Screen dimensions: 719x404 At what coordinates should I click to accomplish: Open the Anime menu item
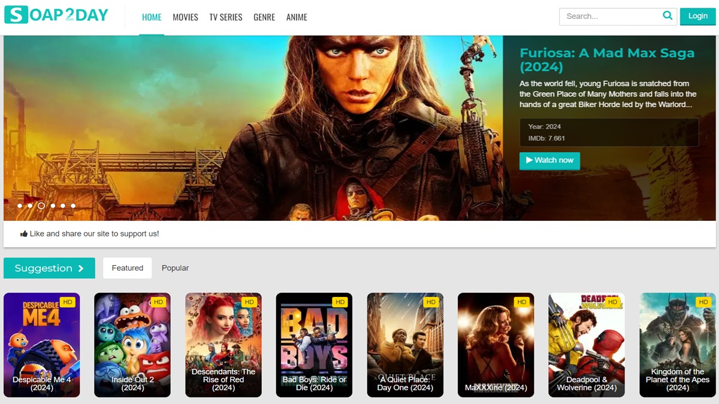[297, 17]
